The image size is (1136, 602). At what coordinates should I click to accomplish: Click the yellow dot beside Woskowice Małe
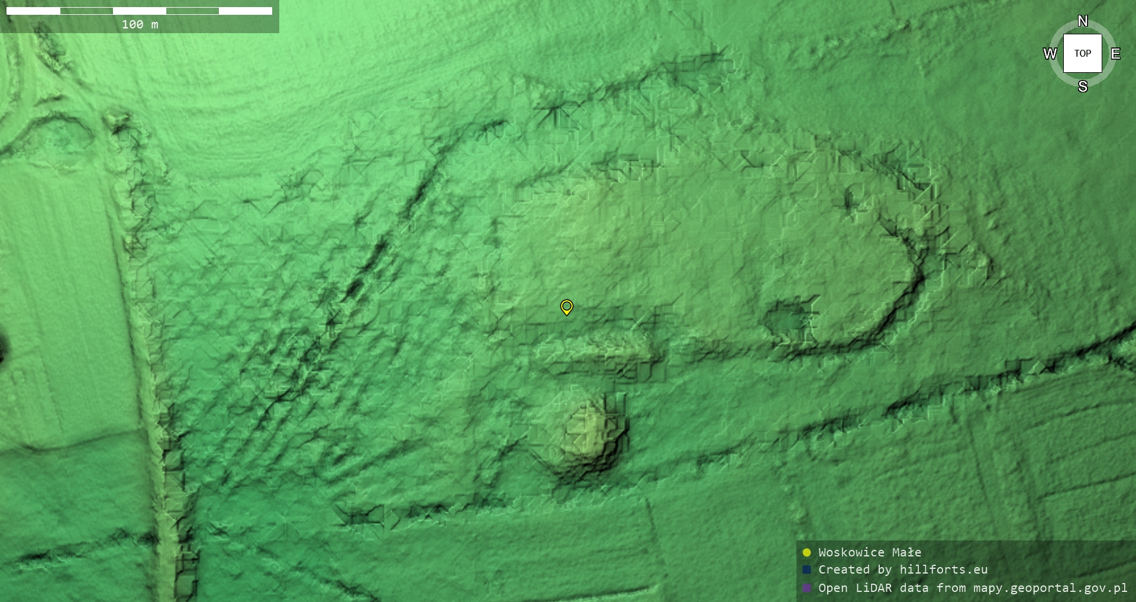tap(806, 552)
